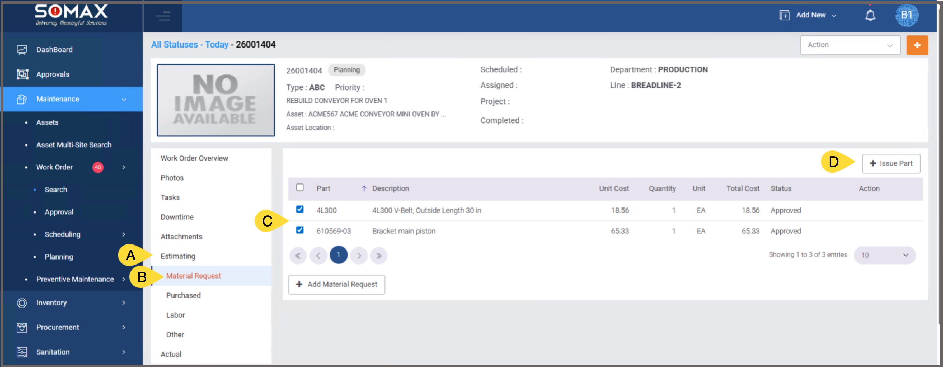This screenshot has width=943, height=368.
Task: Click the Issue Part button
Action: tap(891, 164)
